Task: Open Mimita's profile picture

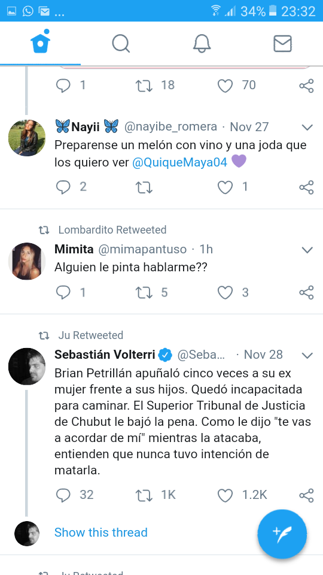Action: [x=27, y=261]
